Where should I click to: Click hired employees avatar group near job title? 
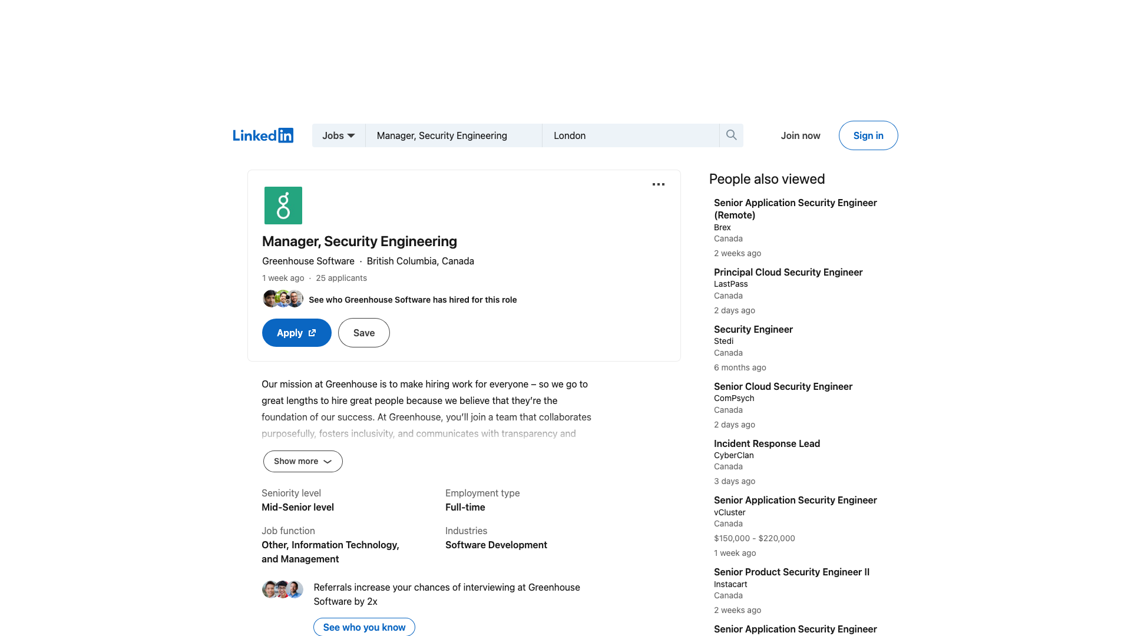(283, 299)
